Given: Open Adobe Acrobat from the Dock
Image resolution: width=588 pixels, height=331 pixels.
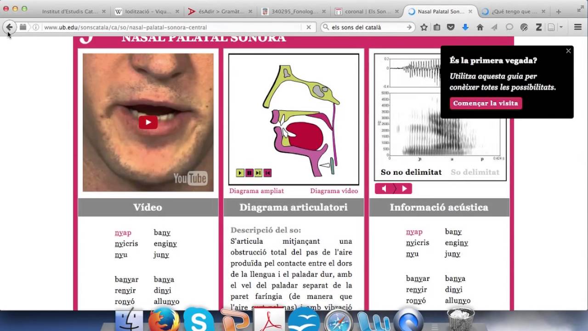Looking at the screenshot, I should [268, 320].
